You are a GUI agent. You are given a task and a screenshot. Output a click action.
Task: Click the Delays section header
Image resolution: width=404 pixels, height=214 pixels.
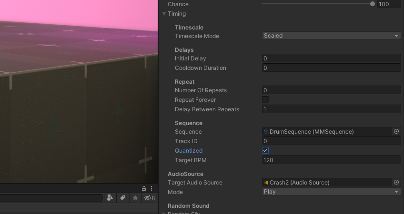tap(184, 50)
